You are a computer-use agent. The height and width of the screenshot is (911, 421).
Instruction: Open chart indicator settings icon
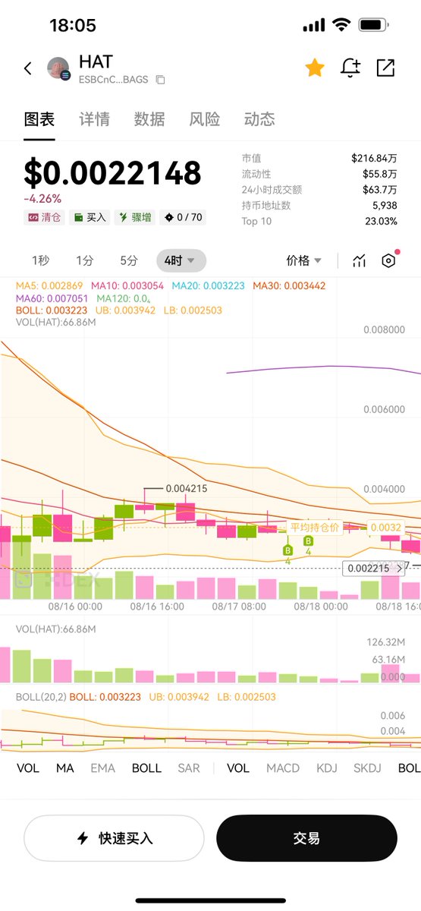(x=388, y=260)
